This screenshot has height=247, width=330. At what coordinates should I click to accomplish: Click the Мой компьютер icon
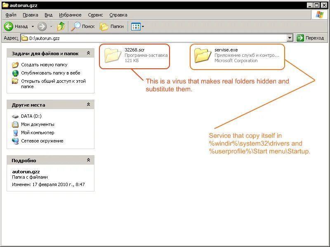tap(15, 133)
